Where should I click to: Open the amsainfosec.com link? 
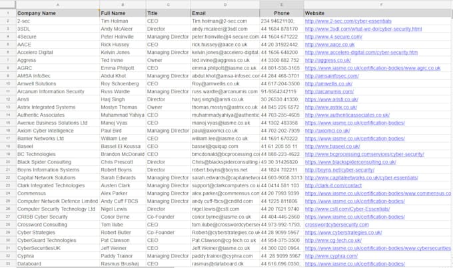tap(332, 76)
